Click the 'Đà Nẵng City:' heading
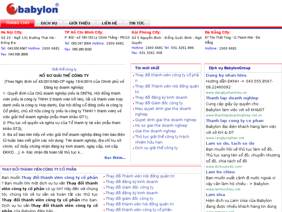This screenshot has height=212, width=282. (x=218, y=32)
